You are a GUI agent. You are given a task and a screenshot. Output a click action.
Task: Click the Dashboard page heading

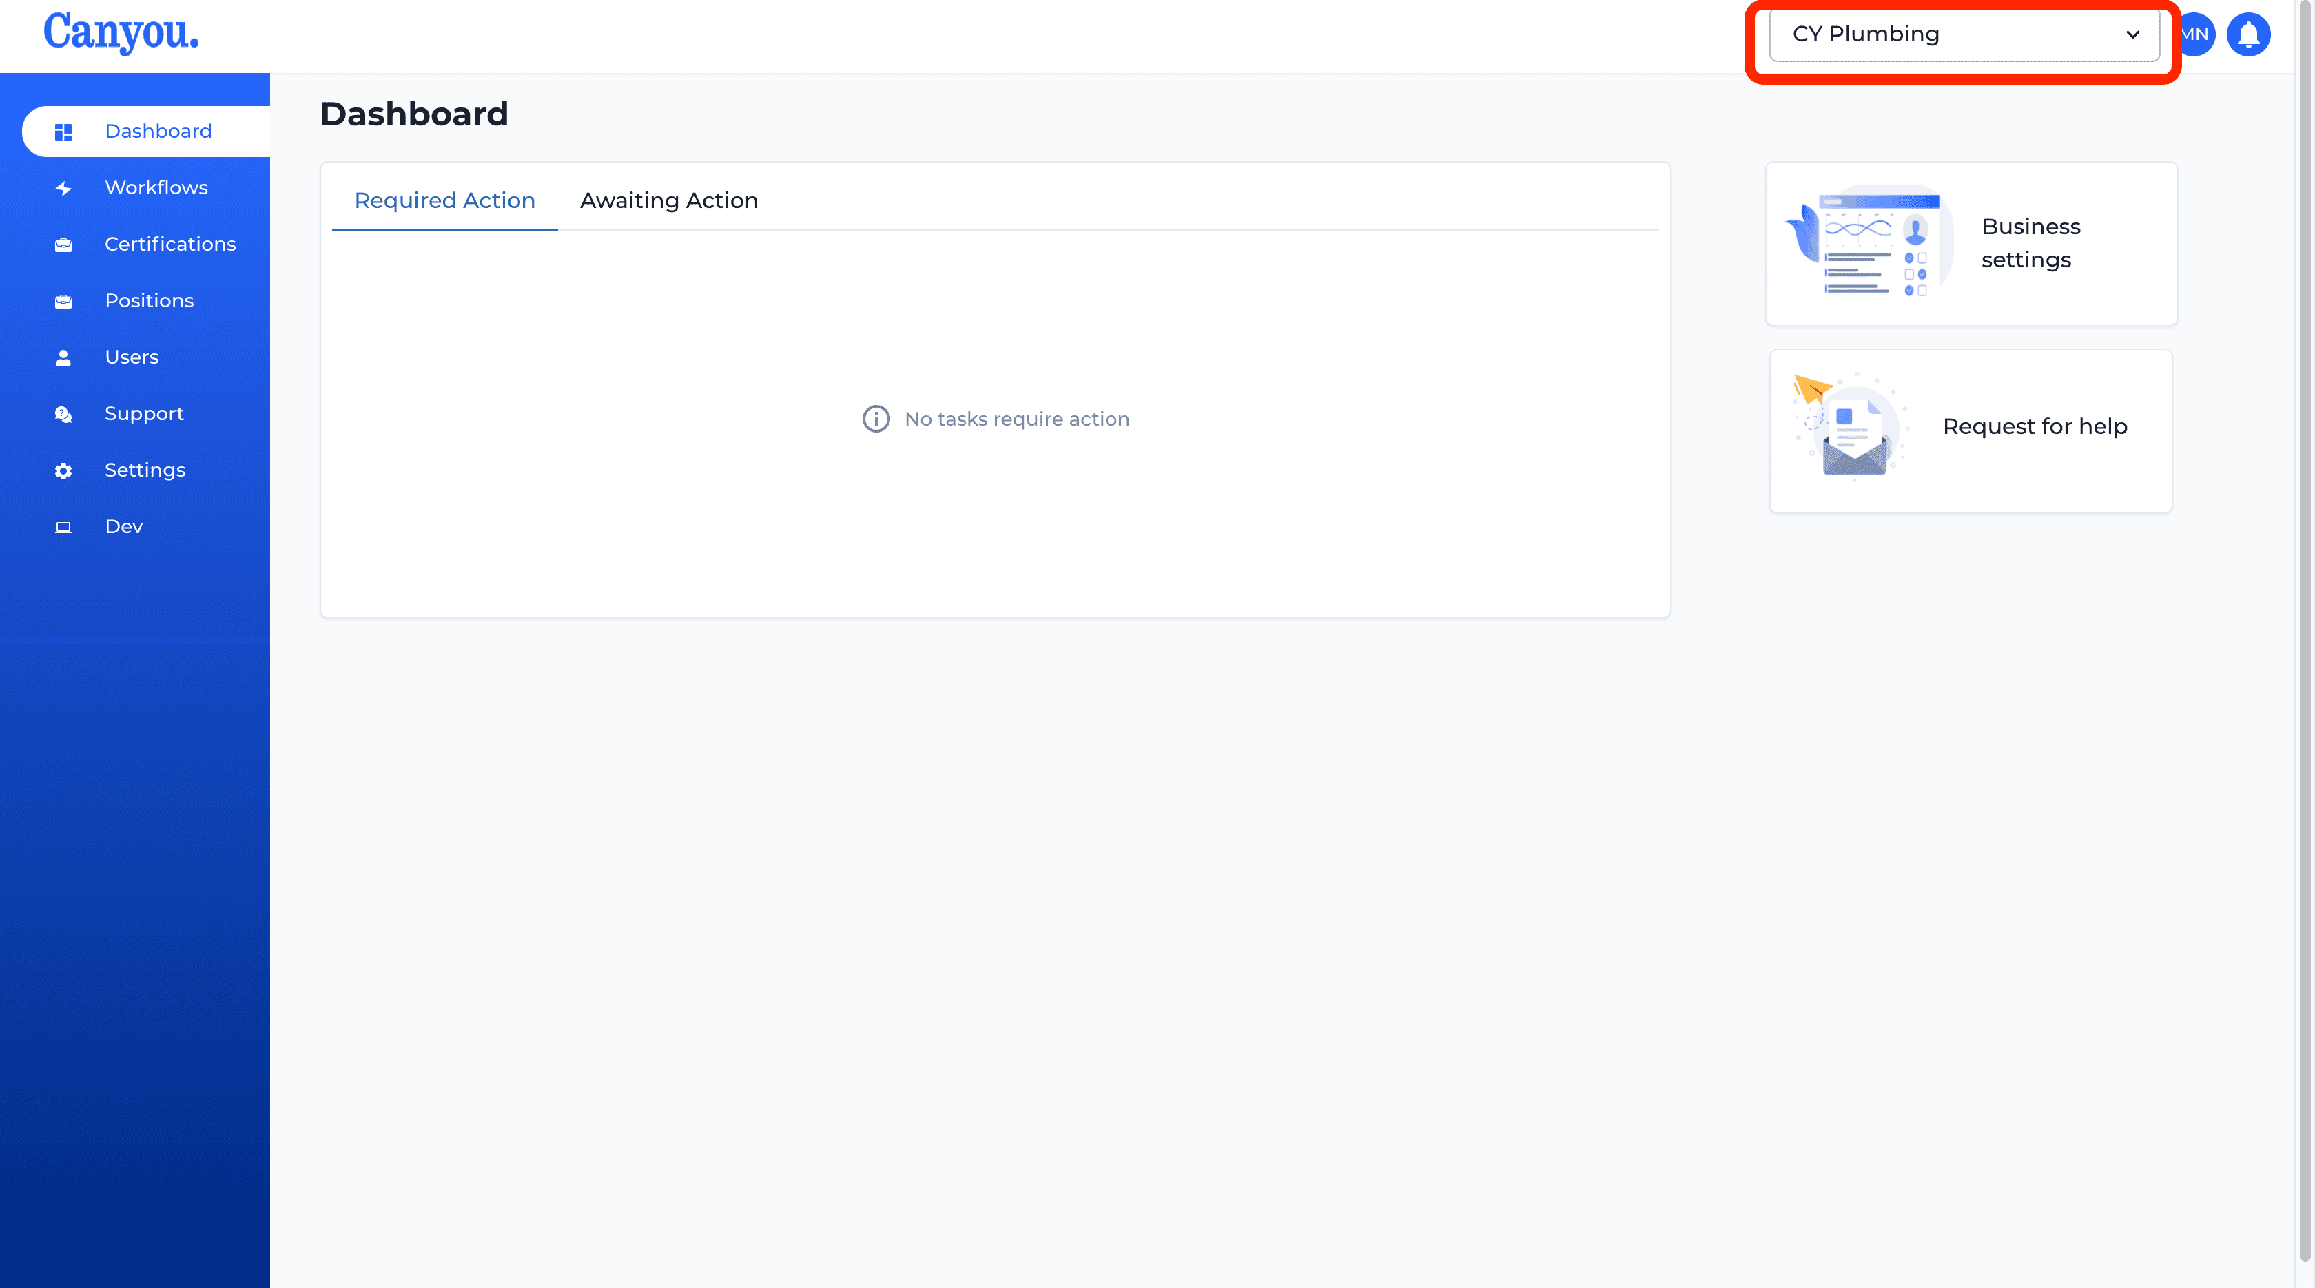414,114
